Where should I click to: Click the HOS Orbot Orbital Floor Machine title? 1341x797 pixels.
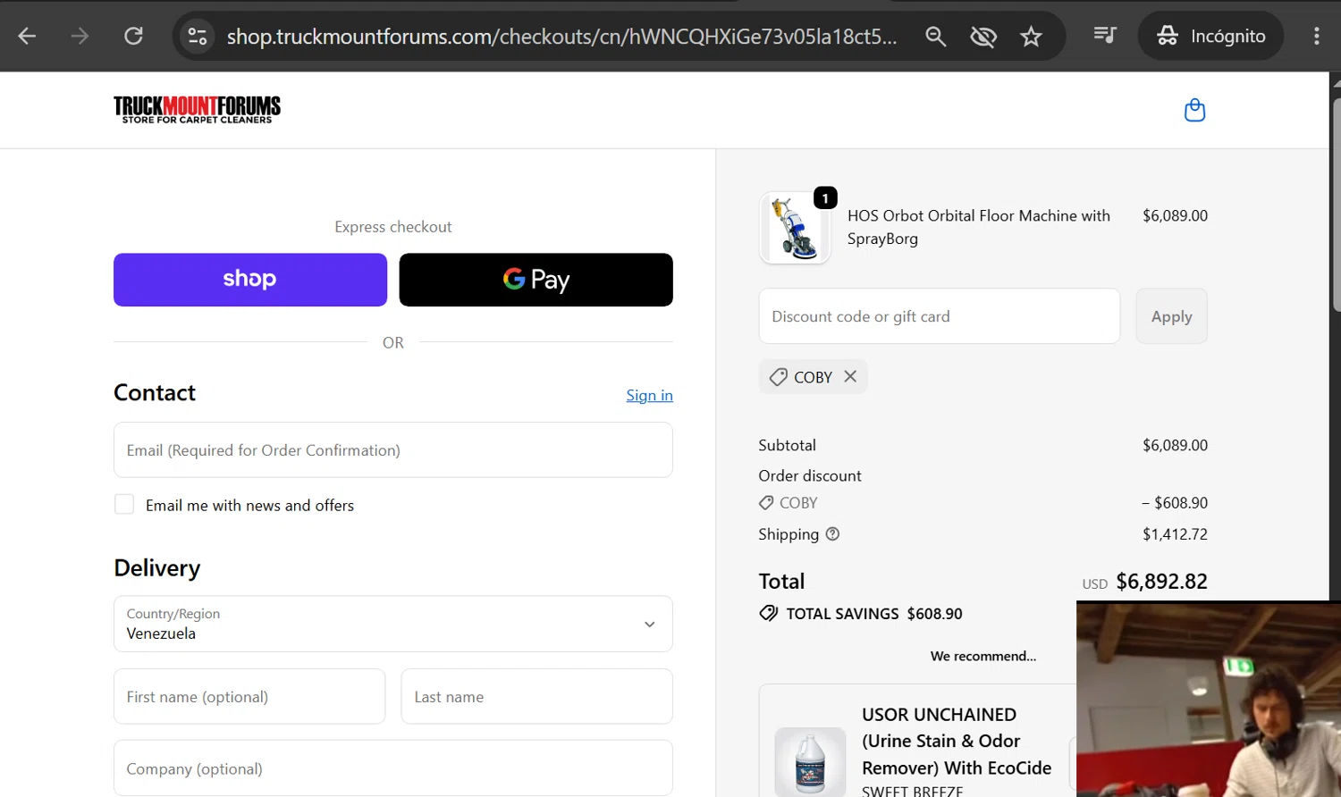coord(979,227)
